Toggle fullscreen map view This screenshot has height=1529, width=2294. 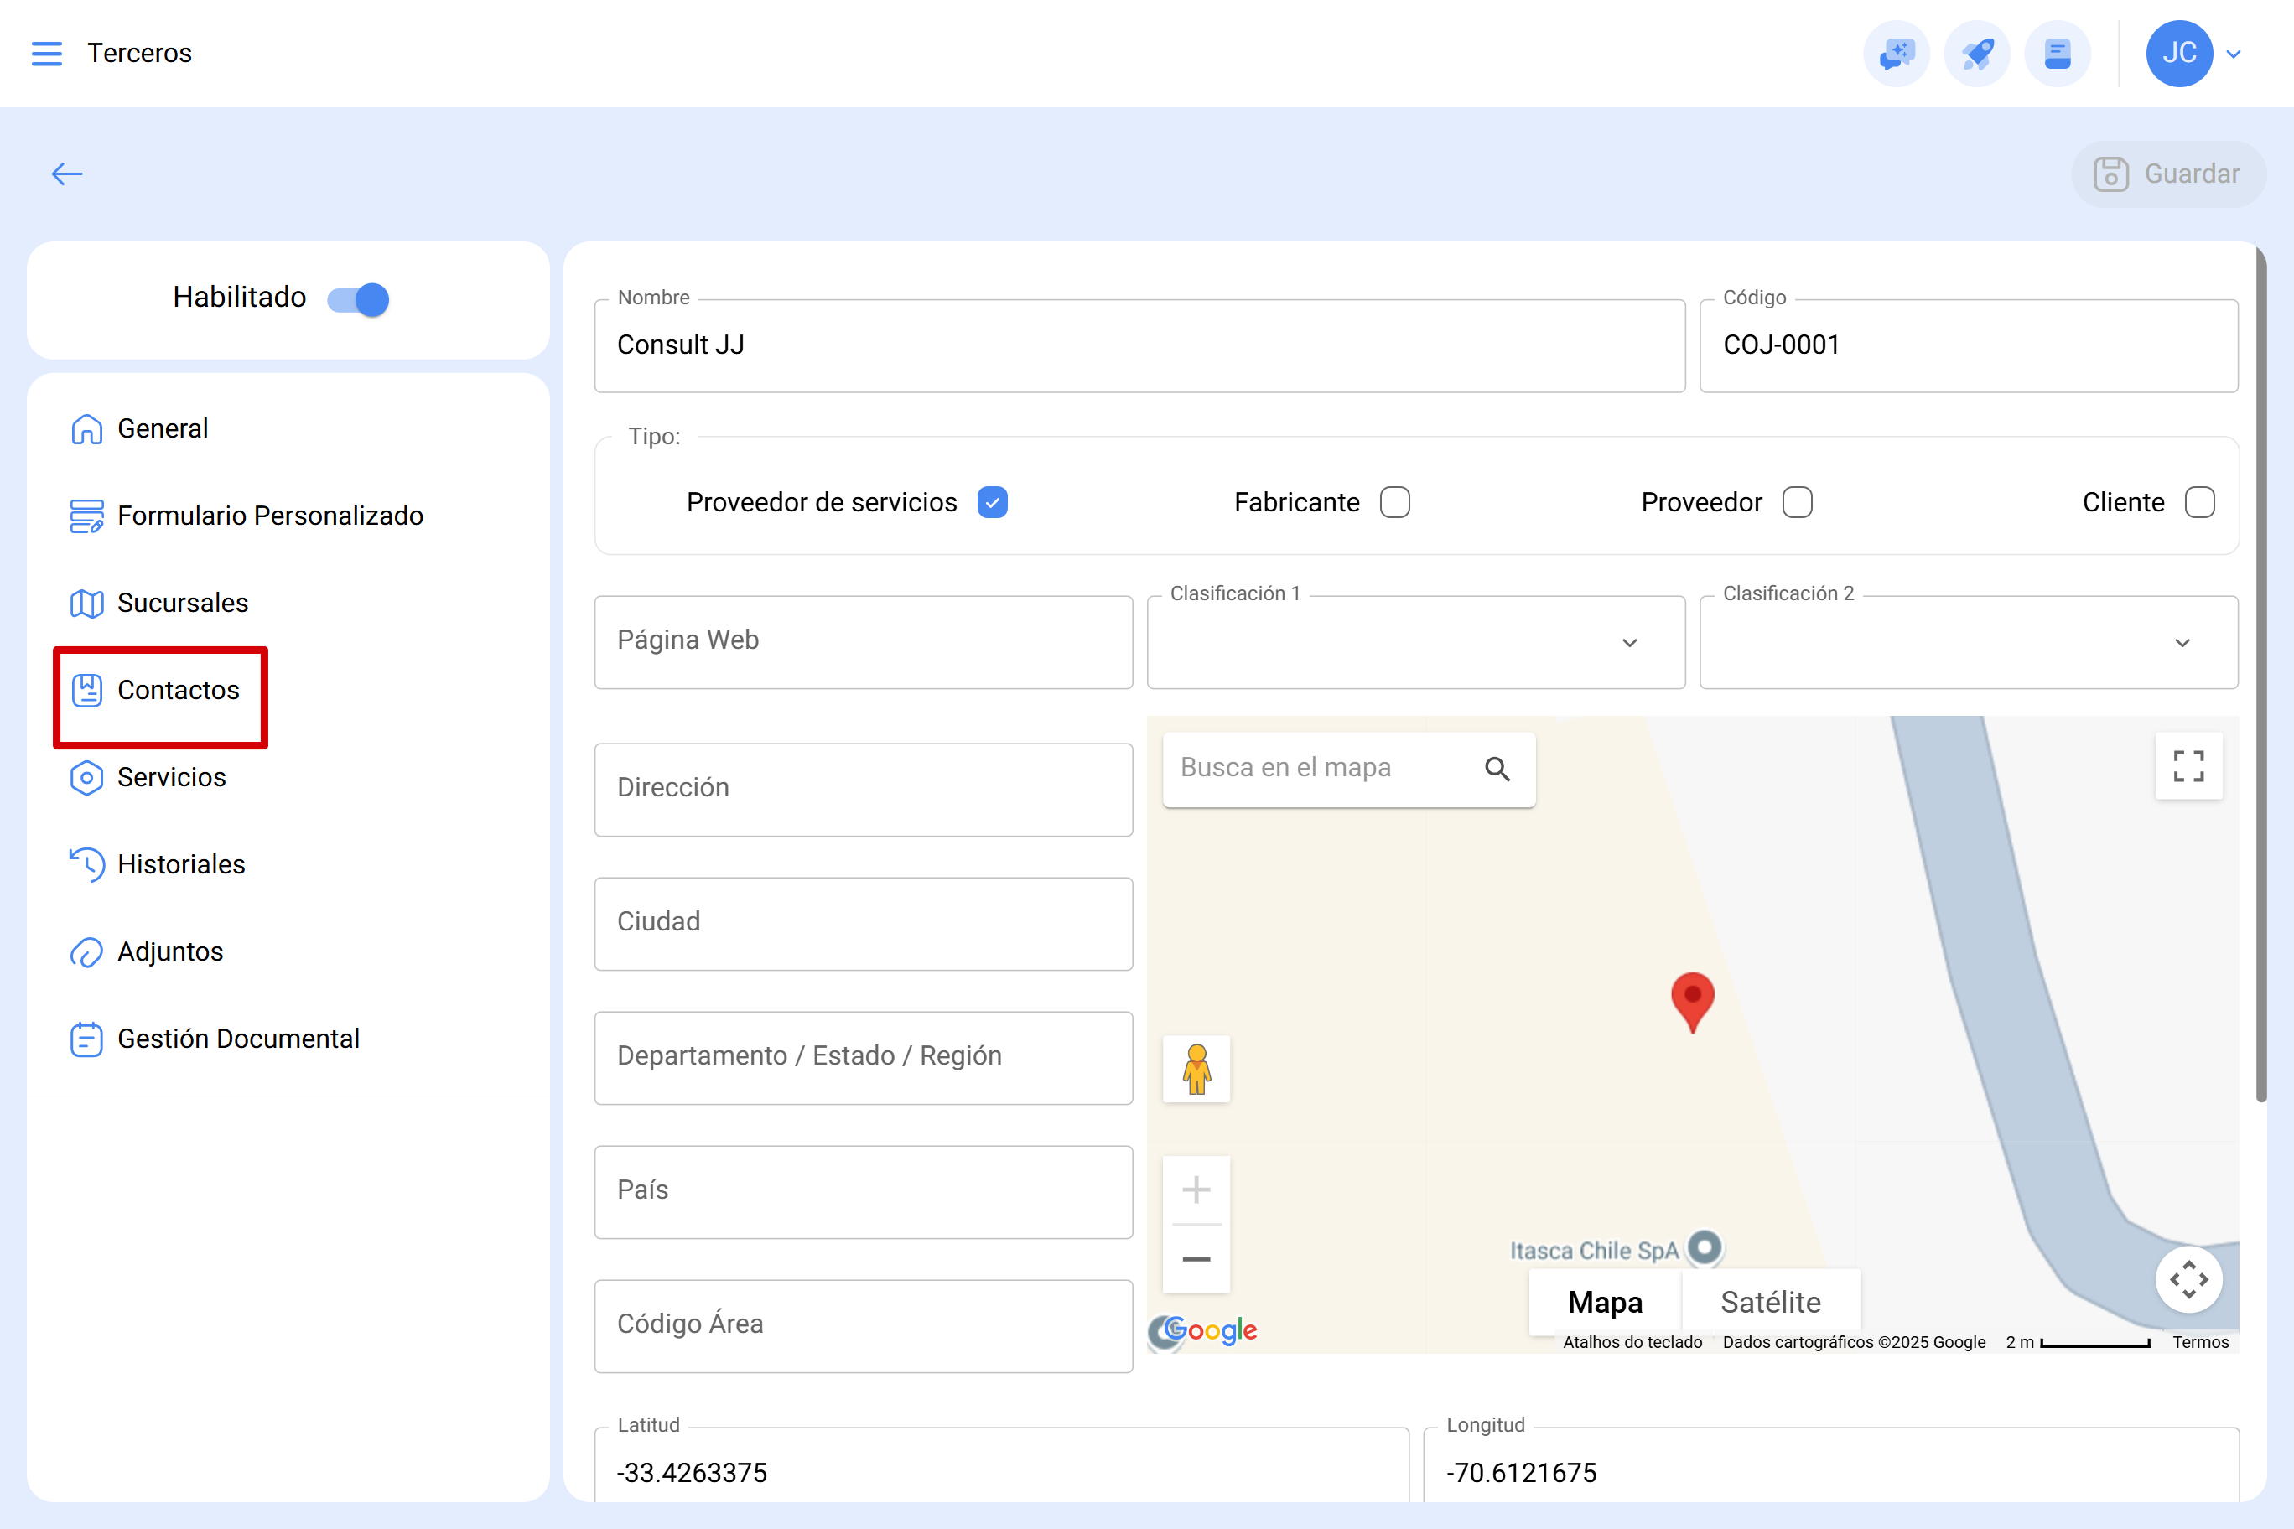pyautogui.click(x=2188, y=766)
